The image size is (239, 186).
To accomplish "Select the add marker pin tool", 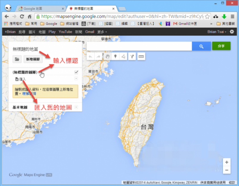I will click(x=115, y=57).
